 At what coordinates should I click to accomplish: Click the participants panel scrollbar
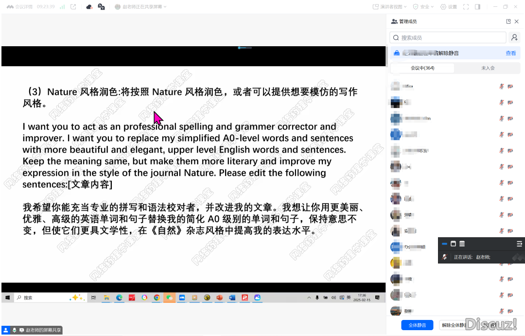387,55
